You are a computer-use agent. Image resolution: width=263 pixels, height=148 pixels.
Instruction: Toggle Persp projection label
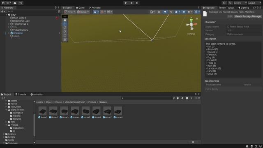(x=191, y=34)
